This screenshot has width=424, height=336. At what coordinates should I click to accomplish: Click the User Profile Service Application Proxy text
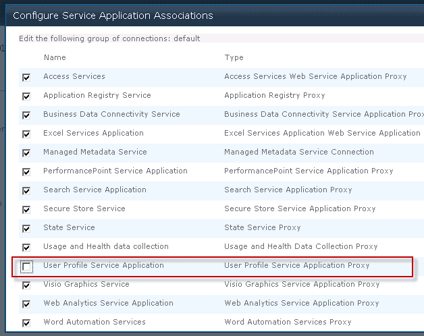pyautogui.click(x=296, y=266)
